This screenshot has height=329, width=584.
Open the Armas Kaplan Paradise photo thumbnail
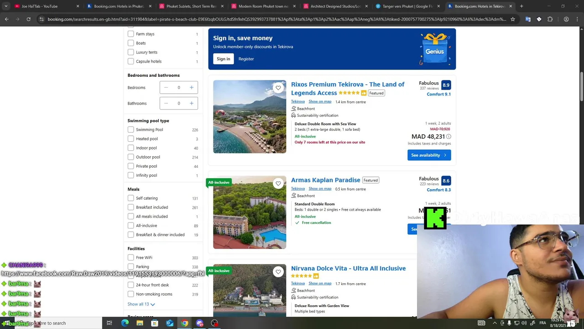point(250,212)
